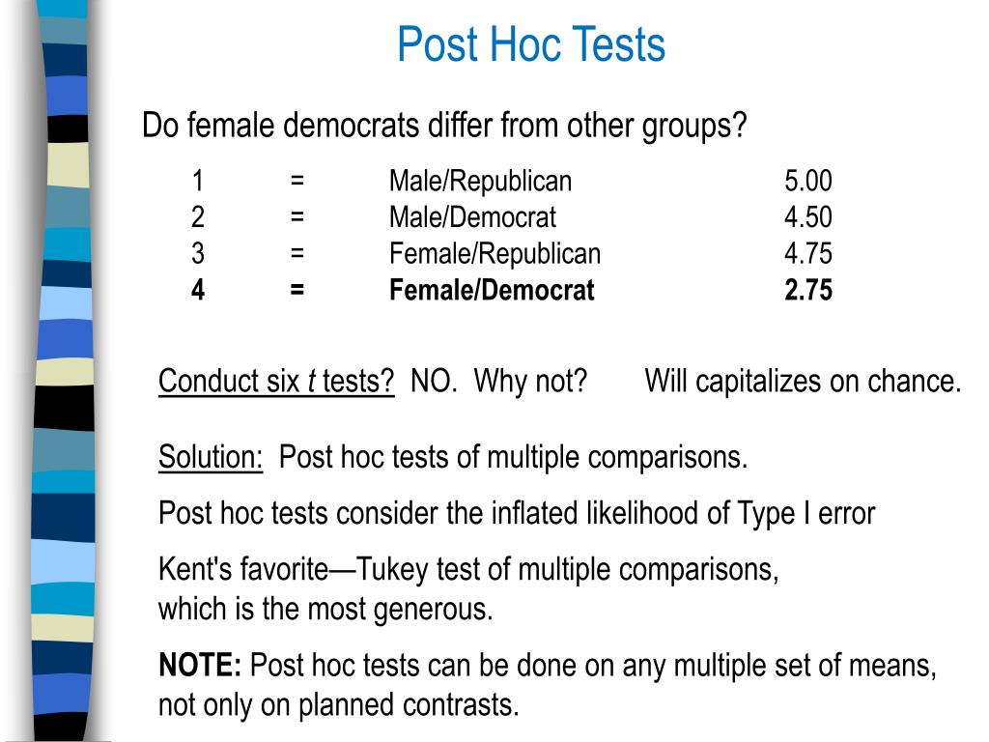Click the decorative striped ribbon on left
Viewport: 989px width, 742px height.
[63, 371]
